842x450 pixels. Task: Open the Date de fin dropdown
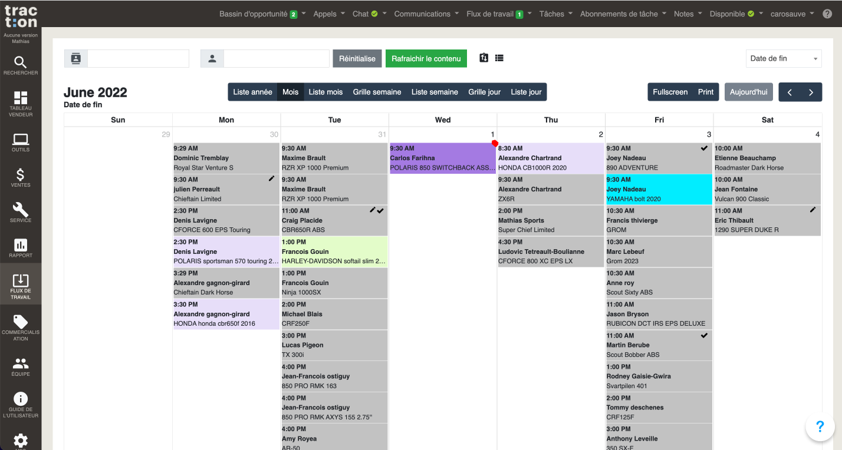pyautogui.click(x=784, y=58)
